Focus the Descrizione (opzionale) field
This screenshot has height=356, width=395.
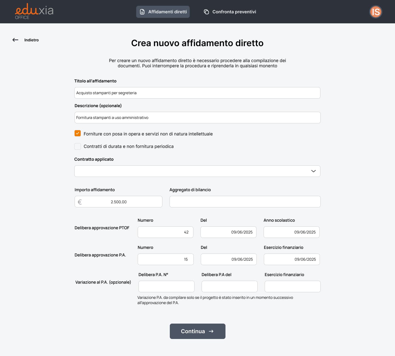pos(197,118)
